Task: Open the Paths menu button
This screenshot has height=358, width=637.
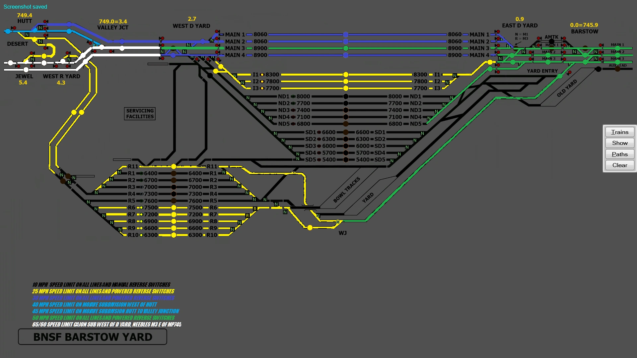Action: (619, 154)
